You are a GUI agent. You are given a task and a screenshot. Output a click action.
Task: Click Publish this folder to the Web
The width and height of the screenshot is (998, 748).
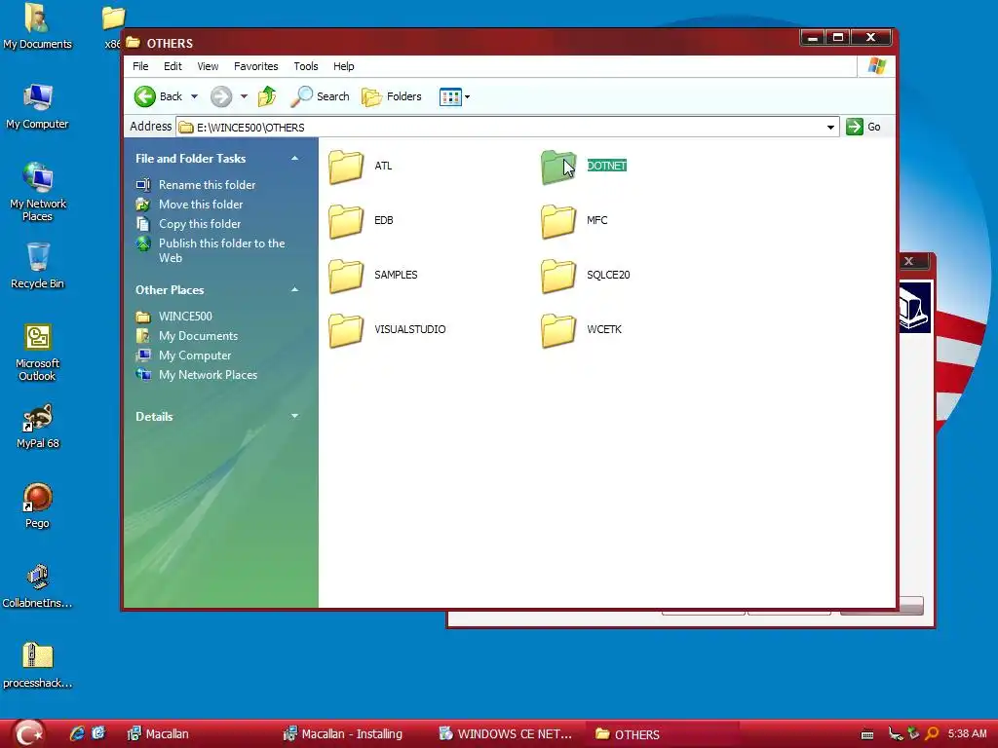coord(221,250)
